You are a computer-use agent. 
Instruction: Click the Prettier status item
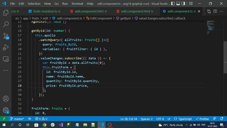(x=202, y=119)
